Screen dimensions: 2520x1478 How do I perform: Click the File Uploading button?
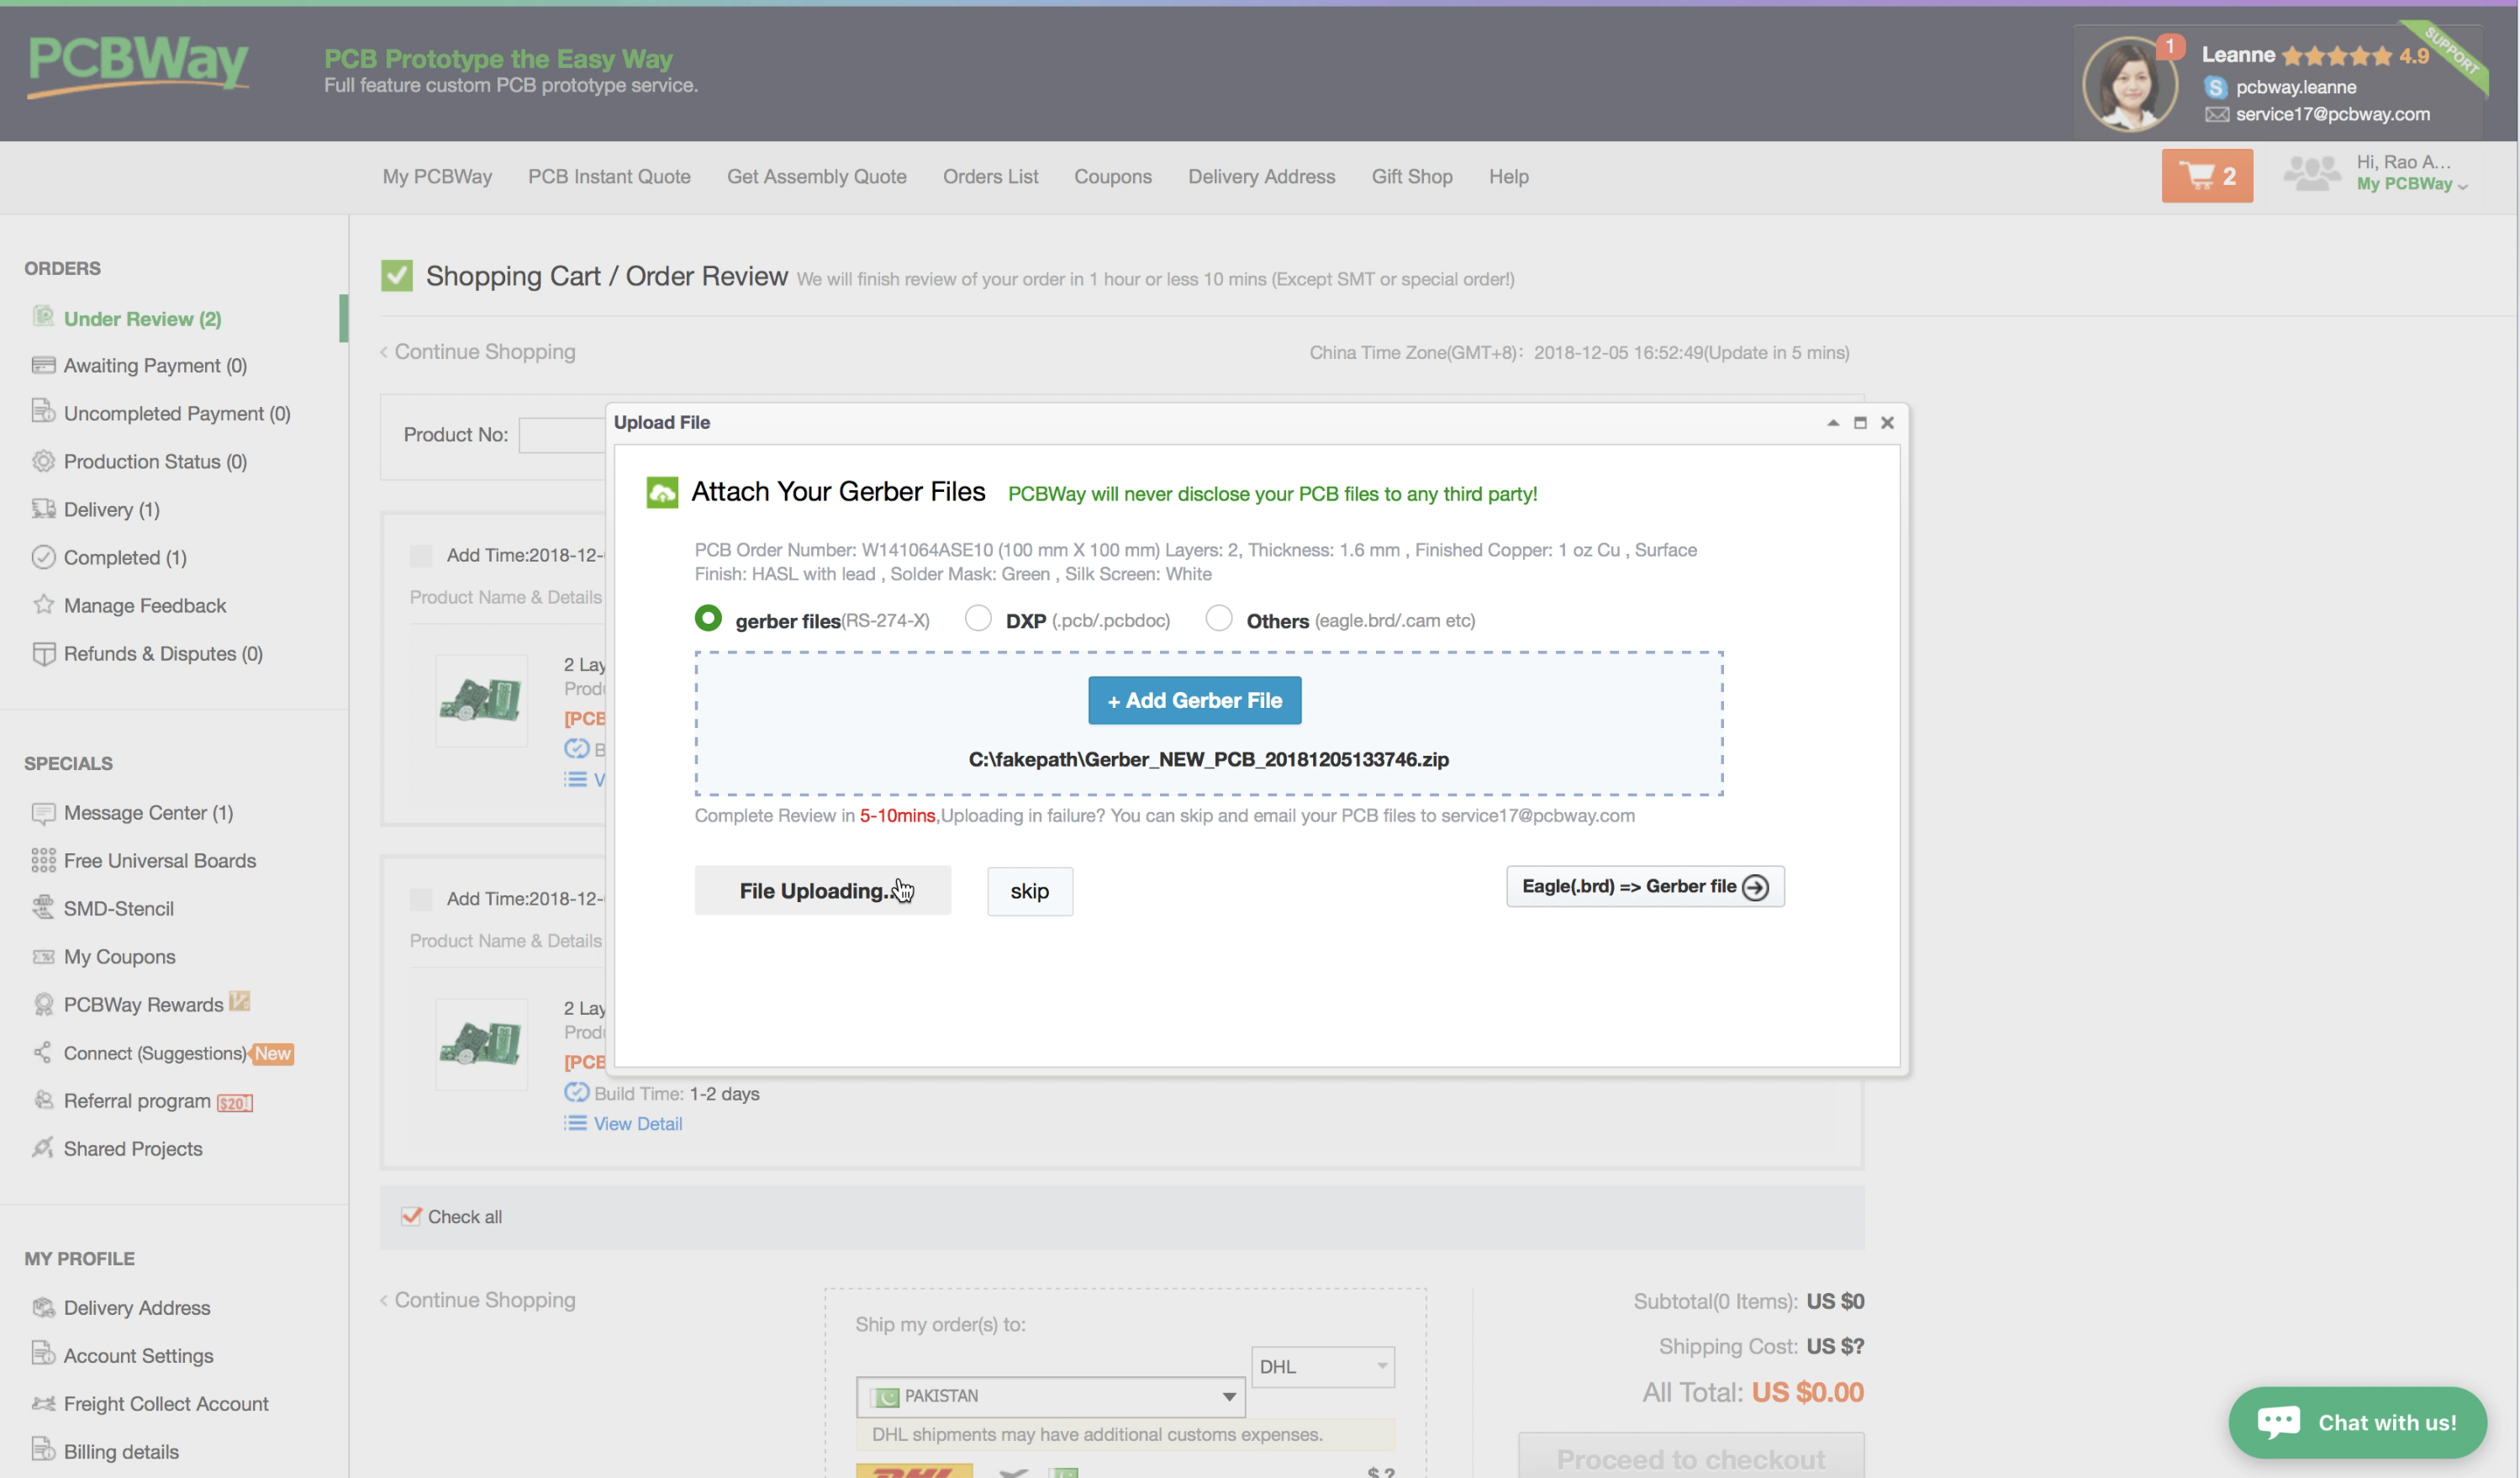point(822,890)
